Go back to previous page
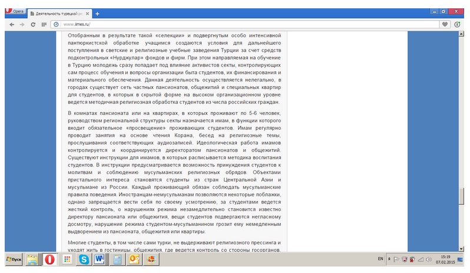Image resolution: width=470 pixels, height=273 pixels. click(x=12, y=25)
